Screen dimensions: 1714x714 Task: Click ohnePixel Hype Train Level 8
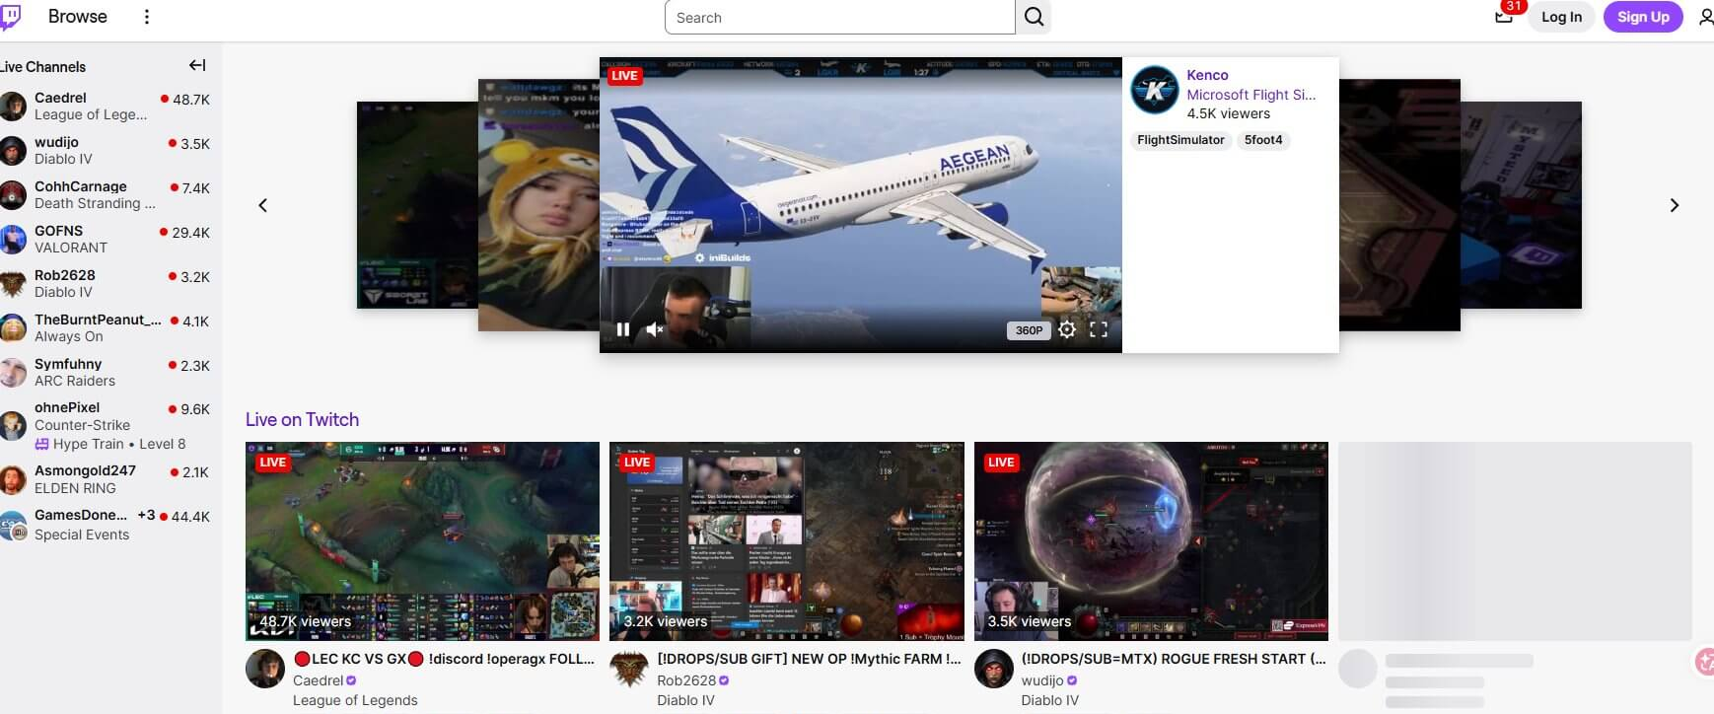(x=109, y=444)
